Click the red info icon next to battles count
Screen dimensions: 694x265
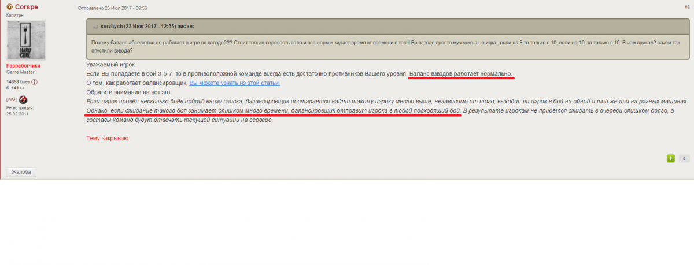(35, 82)
